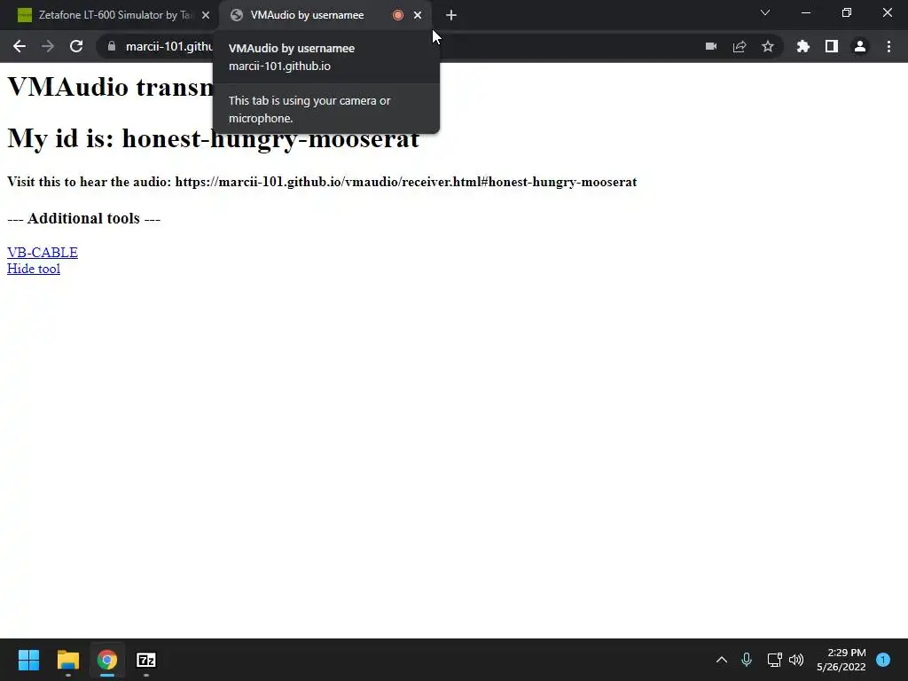Open camera permission indicator in address bar
The height and width of the screenshot is (681, 908).
(711, 46)
